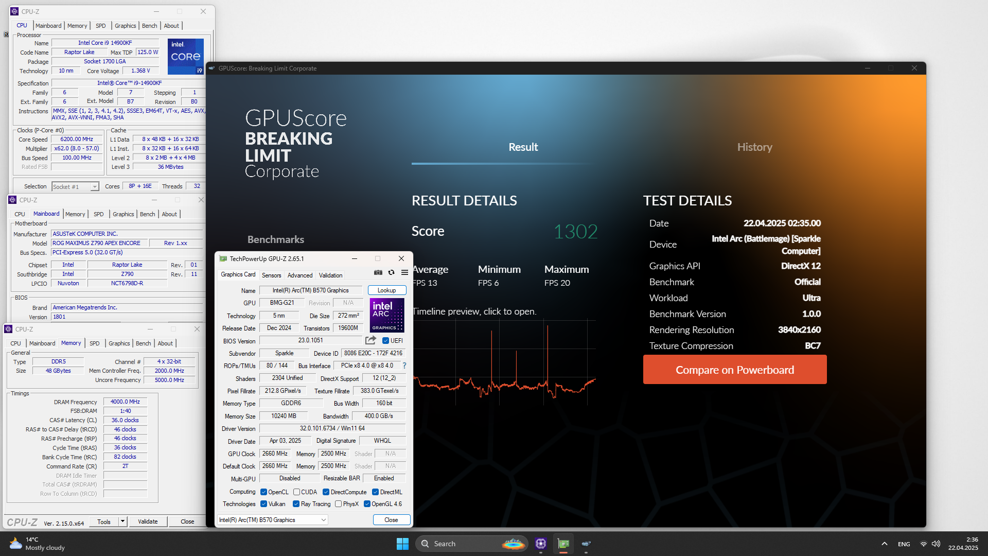This screenshot has width=988, height=556.
Task: Click the Benchmarks label in GPUScore
Action: tap(276, 239)
